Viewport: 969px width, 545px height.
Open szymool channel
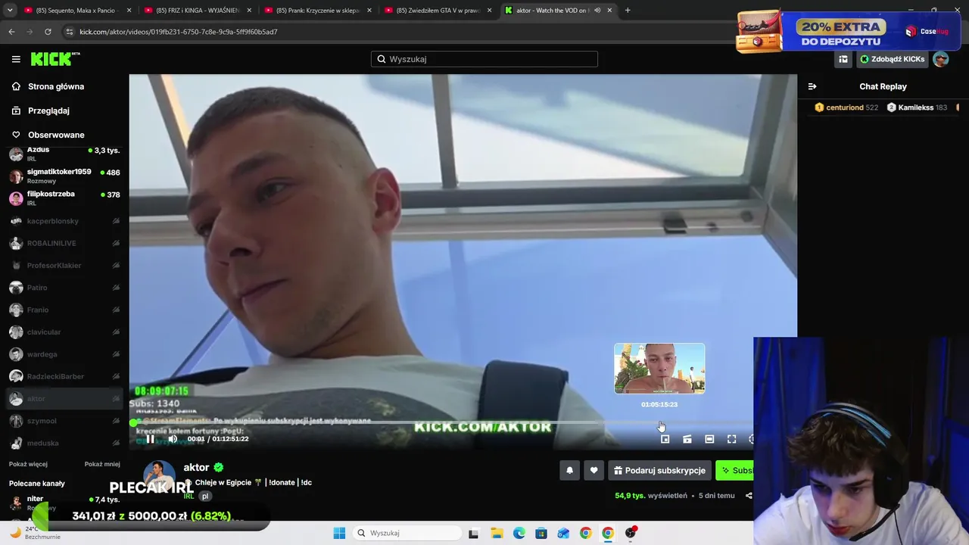pos(64,421)
